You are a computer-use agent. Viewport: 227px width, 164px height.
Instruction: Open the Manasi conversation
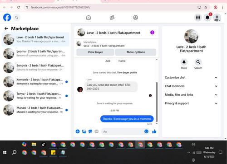pos(35,110)
